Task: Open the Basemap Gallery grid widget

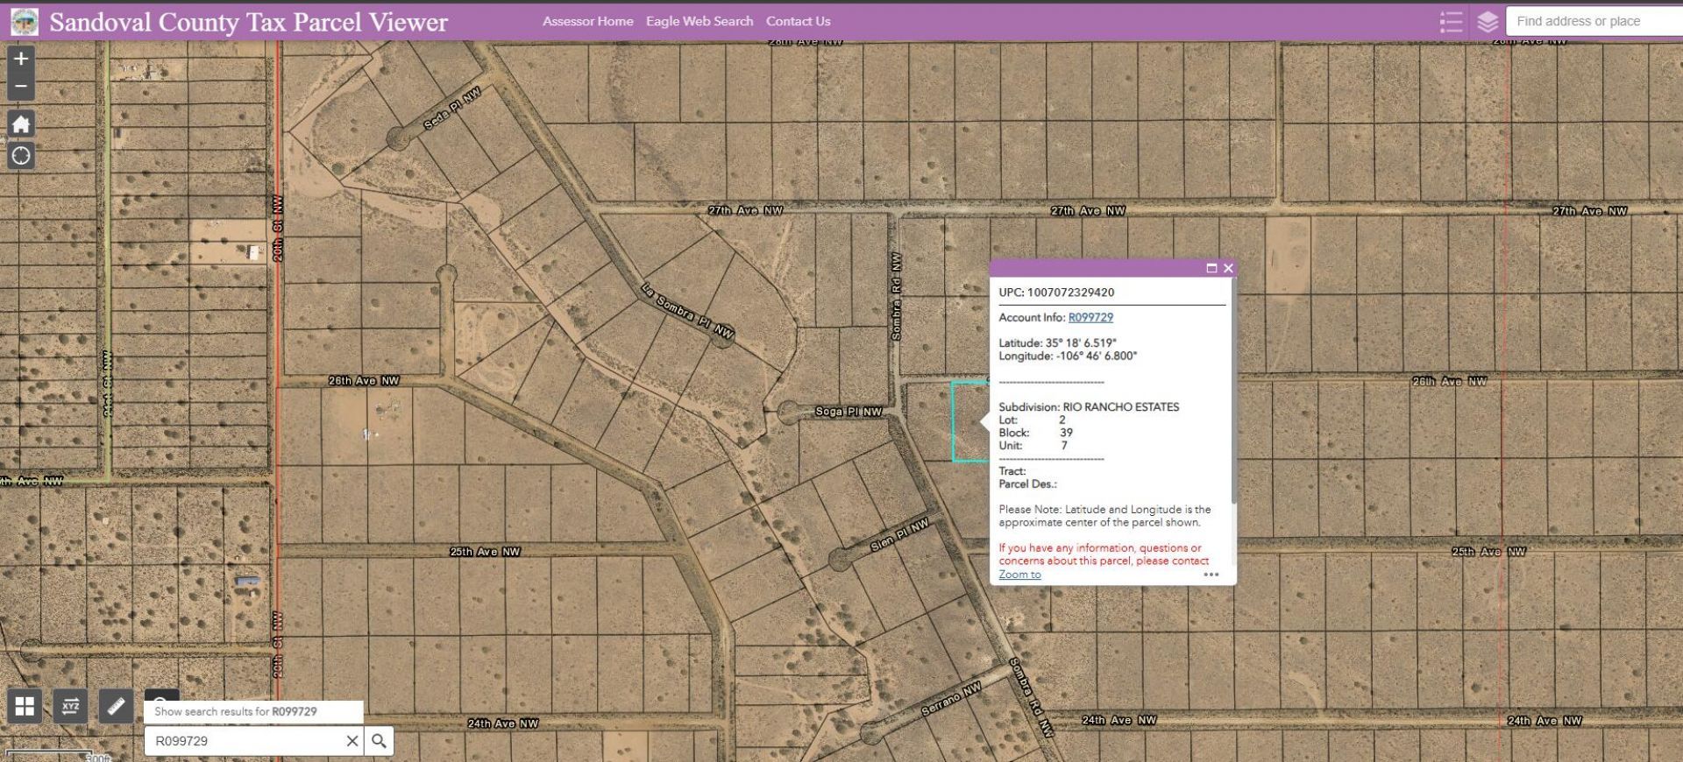Action: (25, 706)
